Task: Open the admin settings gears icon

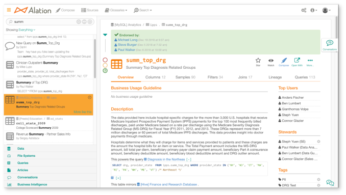Action: [304, 10]
